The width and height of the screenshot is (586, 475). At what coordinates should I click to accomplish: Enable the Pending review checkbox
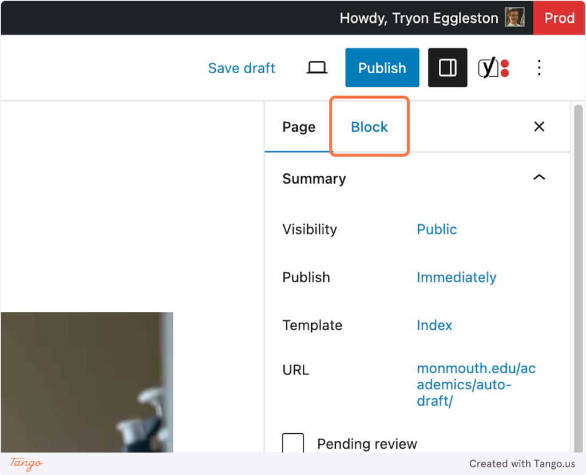coord(293,443)
